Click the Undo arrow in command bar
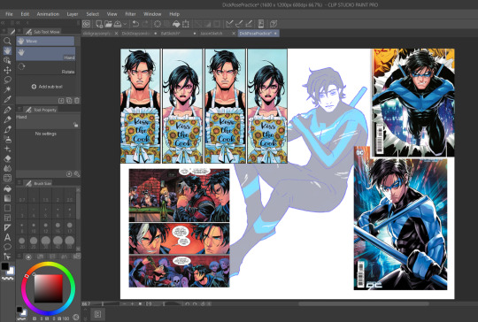The width and height of the screenshot is (478, 322). pyautogui.click(x=136, y=24)
